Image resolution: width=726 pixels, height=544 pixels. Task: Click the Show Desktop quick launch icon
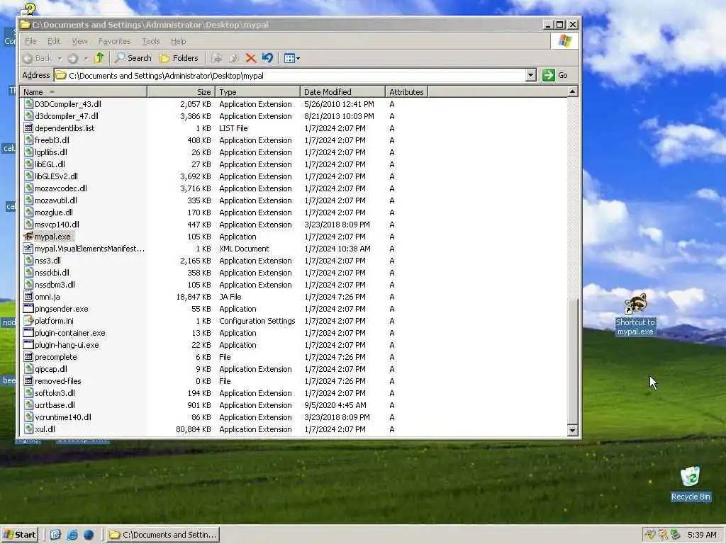[x=55, y=535]
